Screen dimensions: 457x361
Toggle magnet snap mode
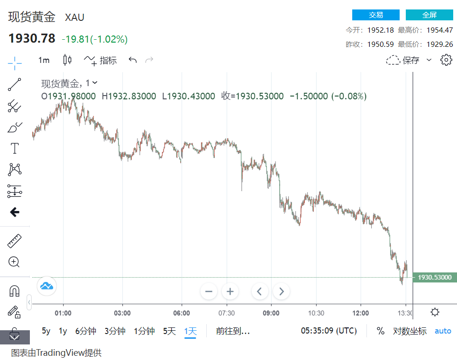click(x=15, y=291)
